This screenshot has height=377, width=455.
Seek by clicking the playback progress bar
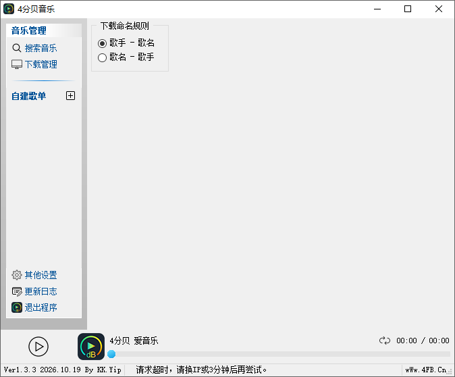(280, 354)
